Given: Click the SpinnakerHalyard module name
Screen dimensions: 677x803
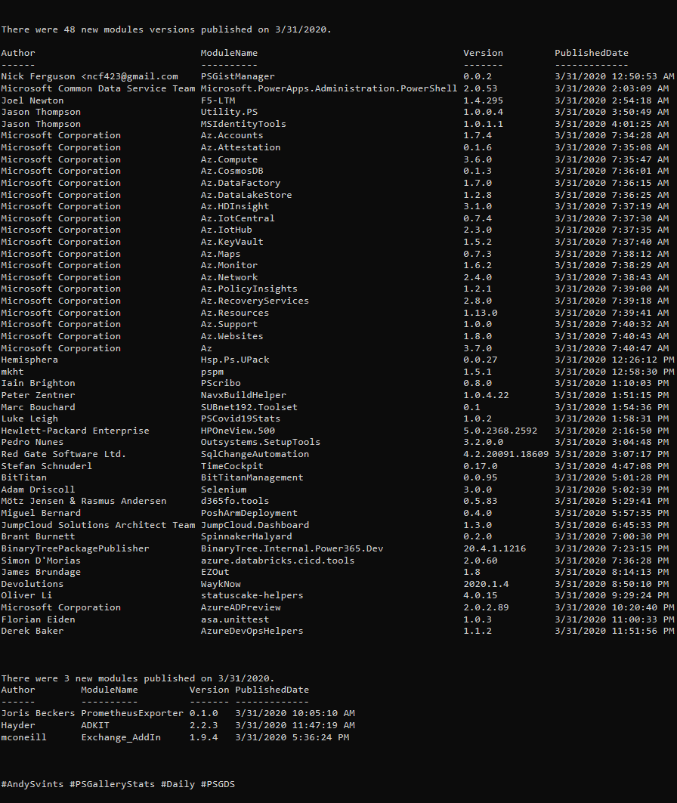Looking at the screenshot, I should (x=246, y=536).
